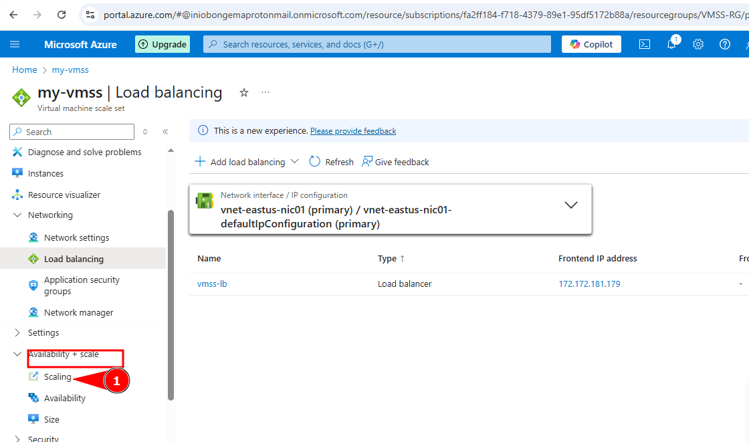
Task: Open Availability menu item
Action: [x=64, y=398]
